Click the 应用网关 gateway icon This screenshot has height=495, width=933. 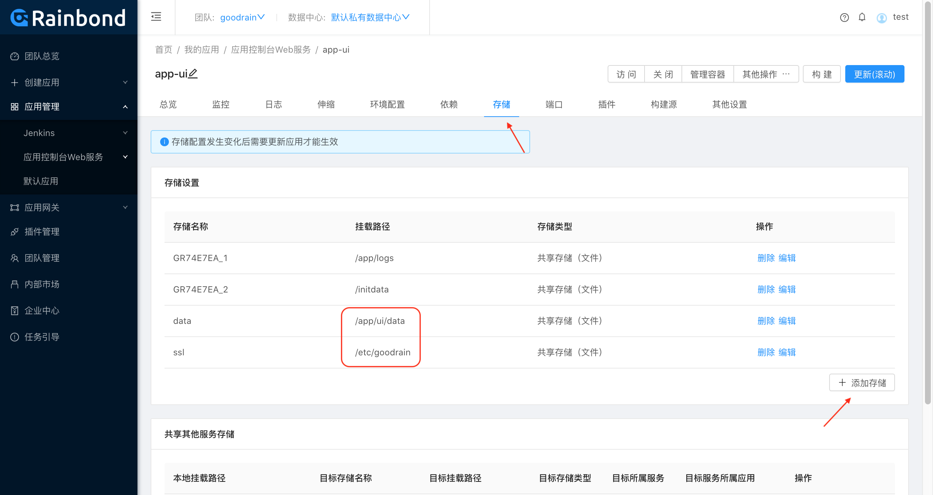15,208
